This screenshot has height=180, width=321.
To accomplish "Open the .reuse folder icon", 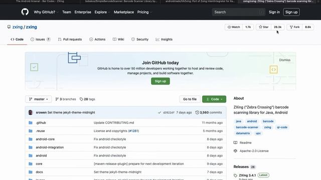I will [x=31, y=131].
